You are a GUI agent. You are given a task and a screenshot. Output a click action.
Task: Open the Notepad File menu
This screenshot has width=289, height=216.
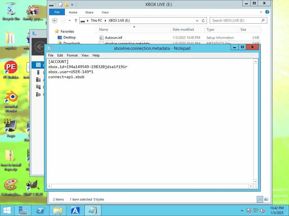coord(51,55)
